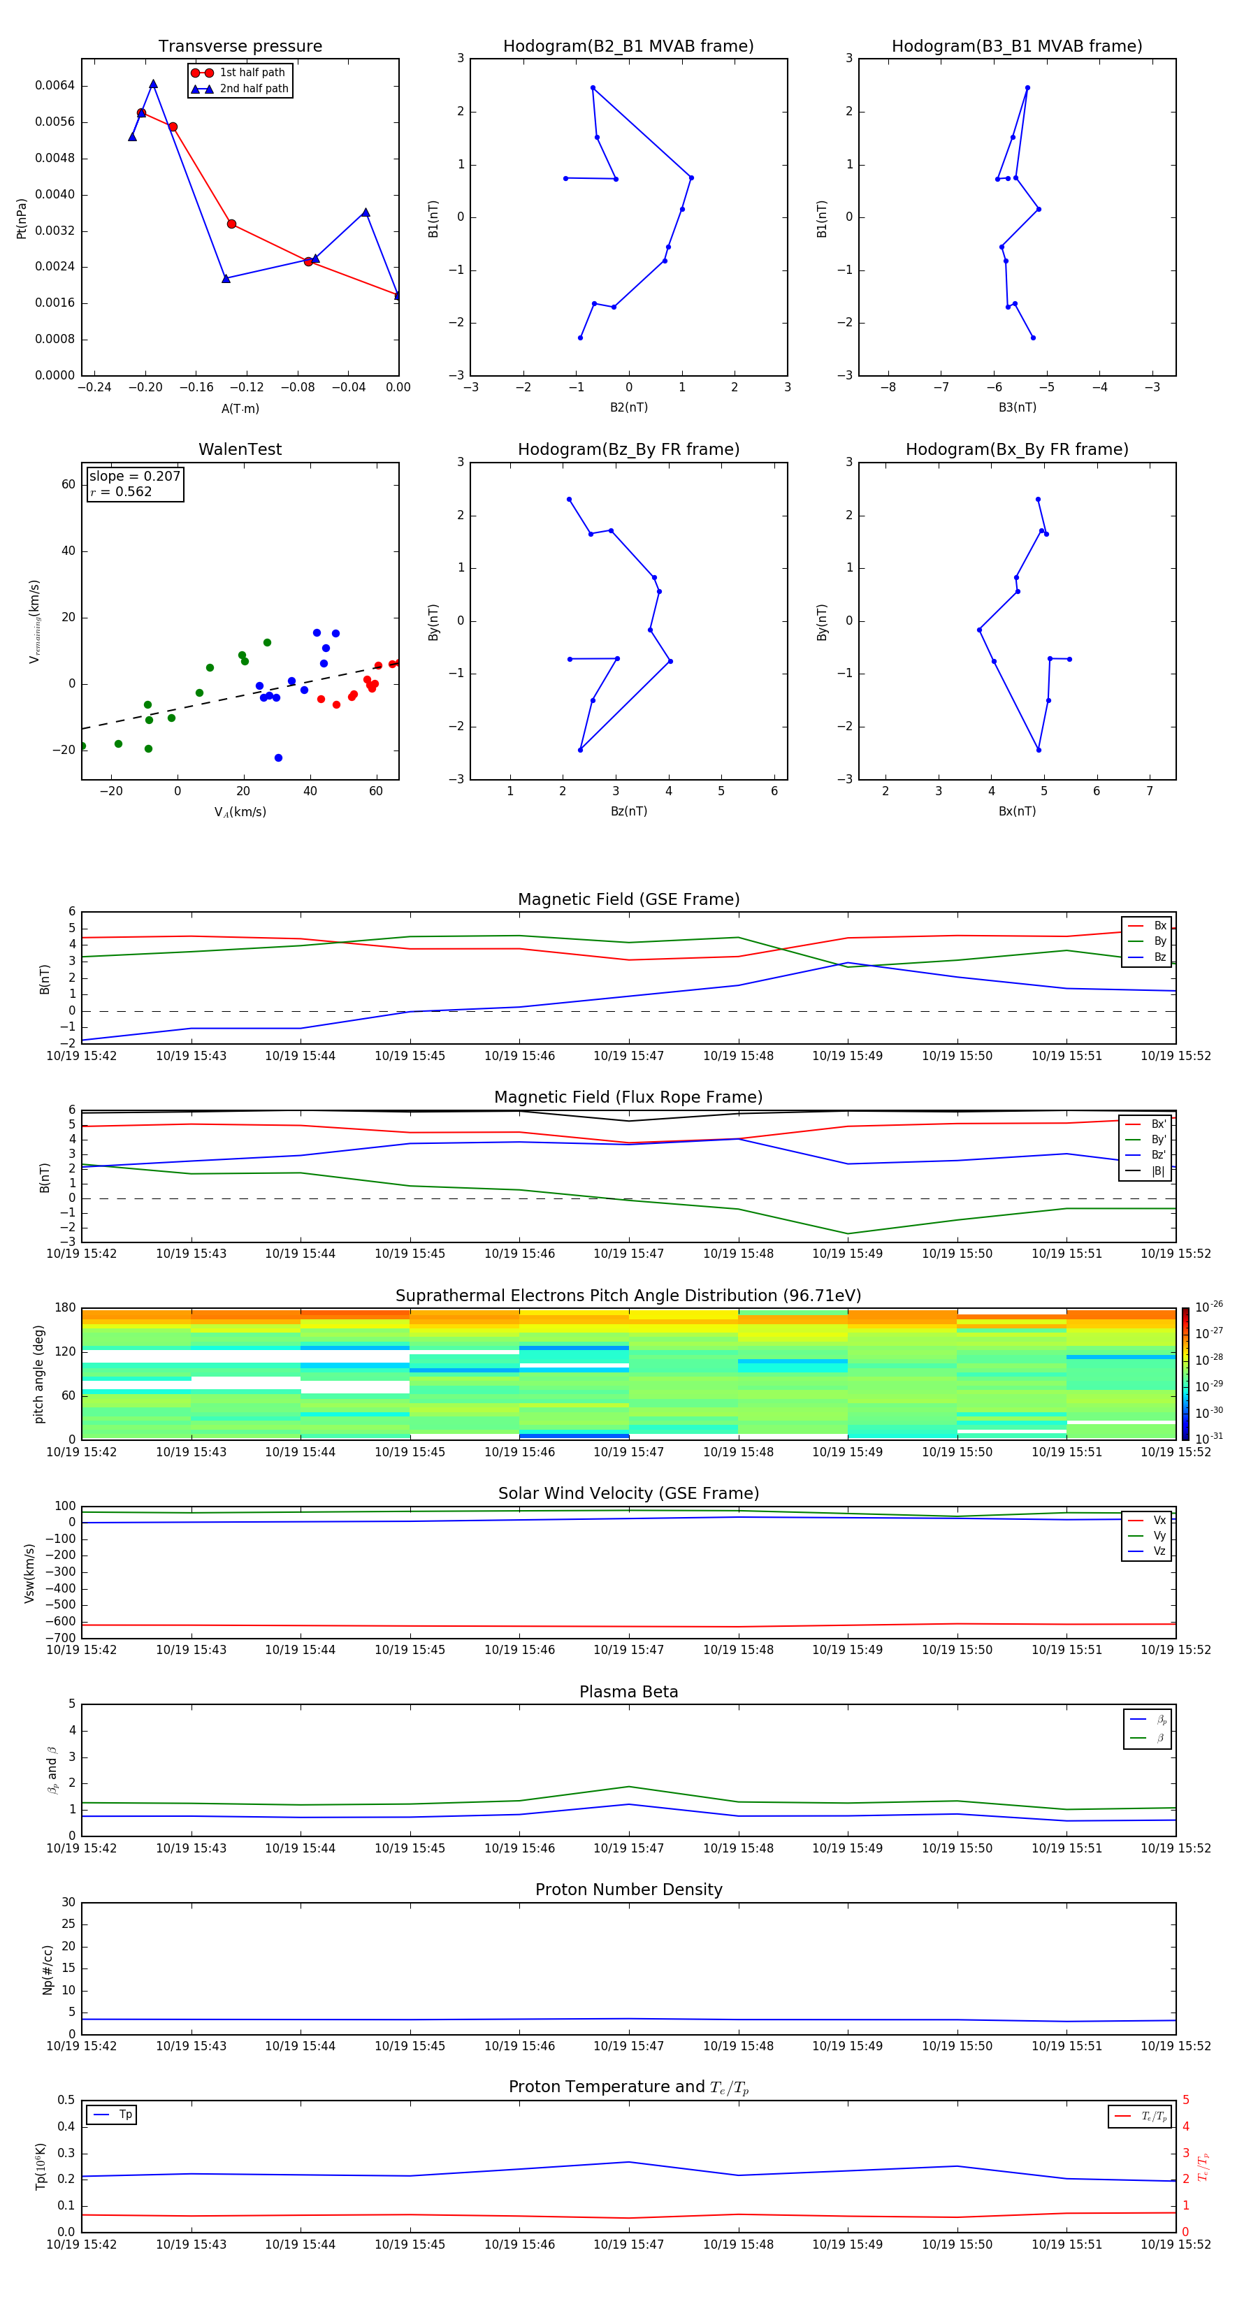Click the 'Np(#/cc)' y-axis label
This screenshot has height=2306, width=1258.
coord(48,1969)
